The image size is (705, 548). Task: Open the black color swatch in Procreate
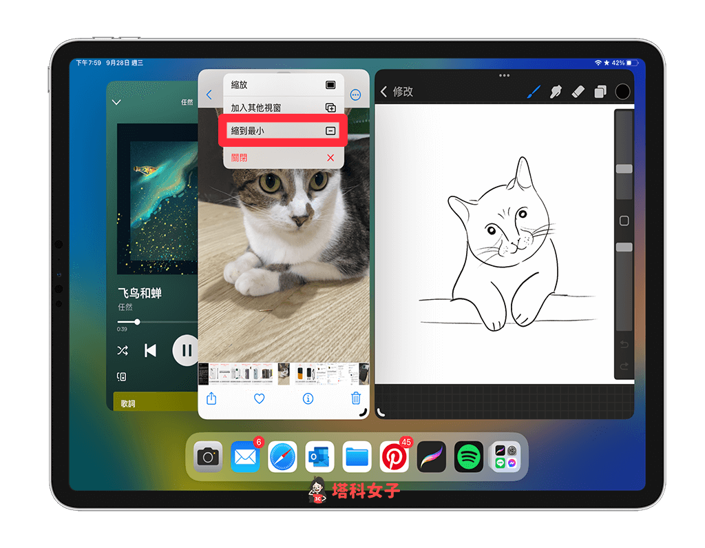click(x=622, y=92)
